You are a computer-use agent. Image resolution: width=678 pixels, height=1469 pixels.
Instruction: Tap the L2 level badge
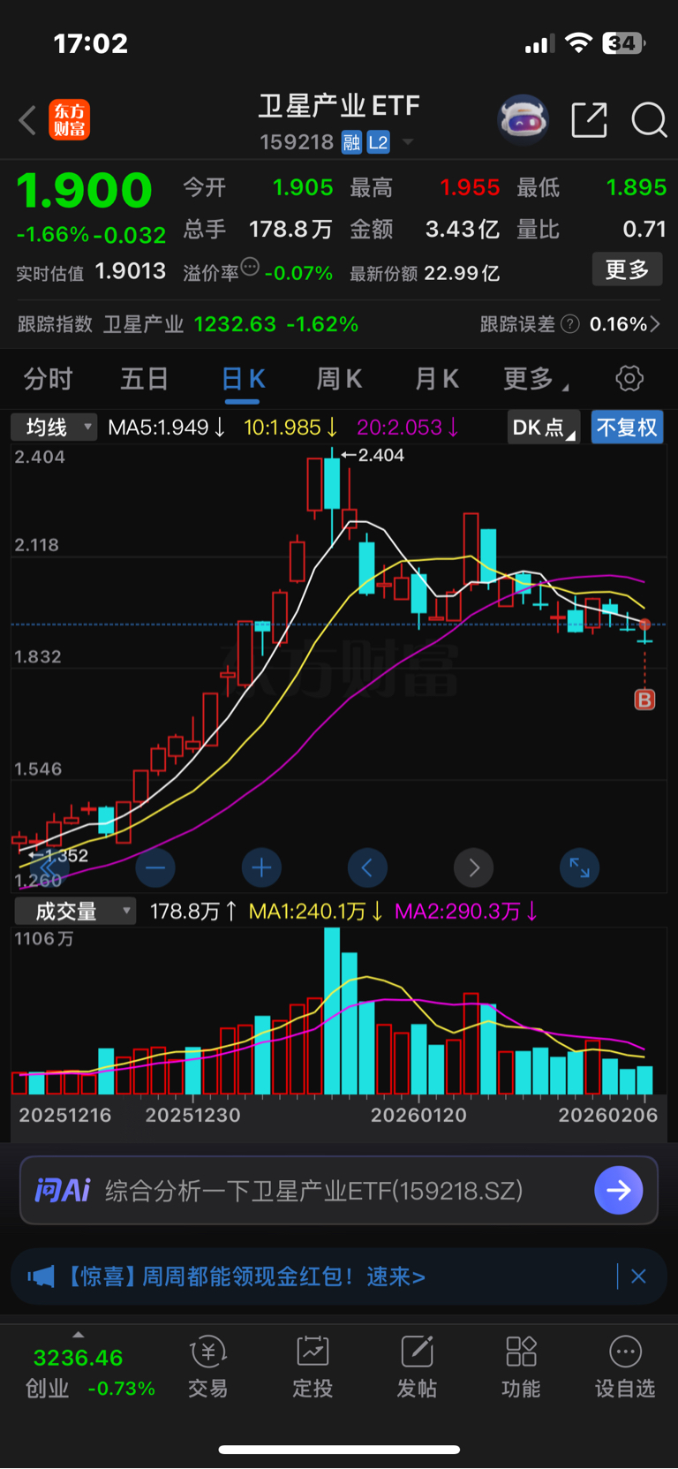(x=378, y=142)
